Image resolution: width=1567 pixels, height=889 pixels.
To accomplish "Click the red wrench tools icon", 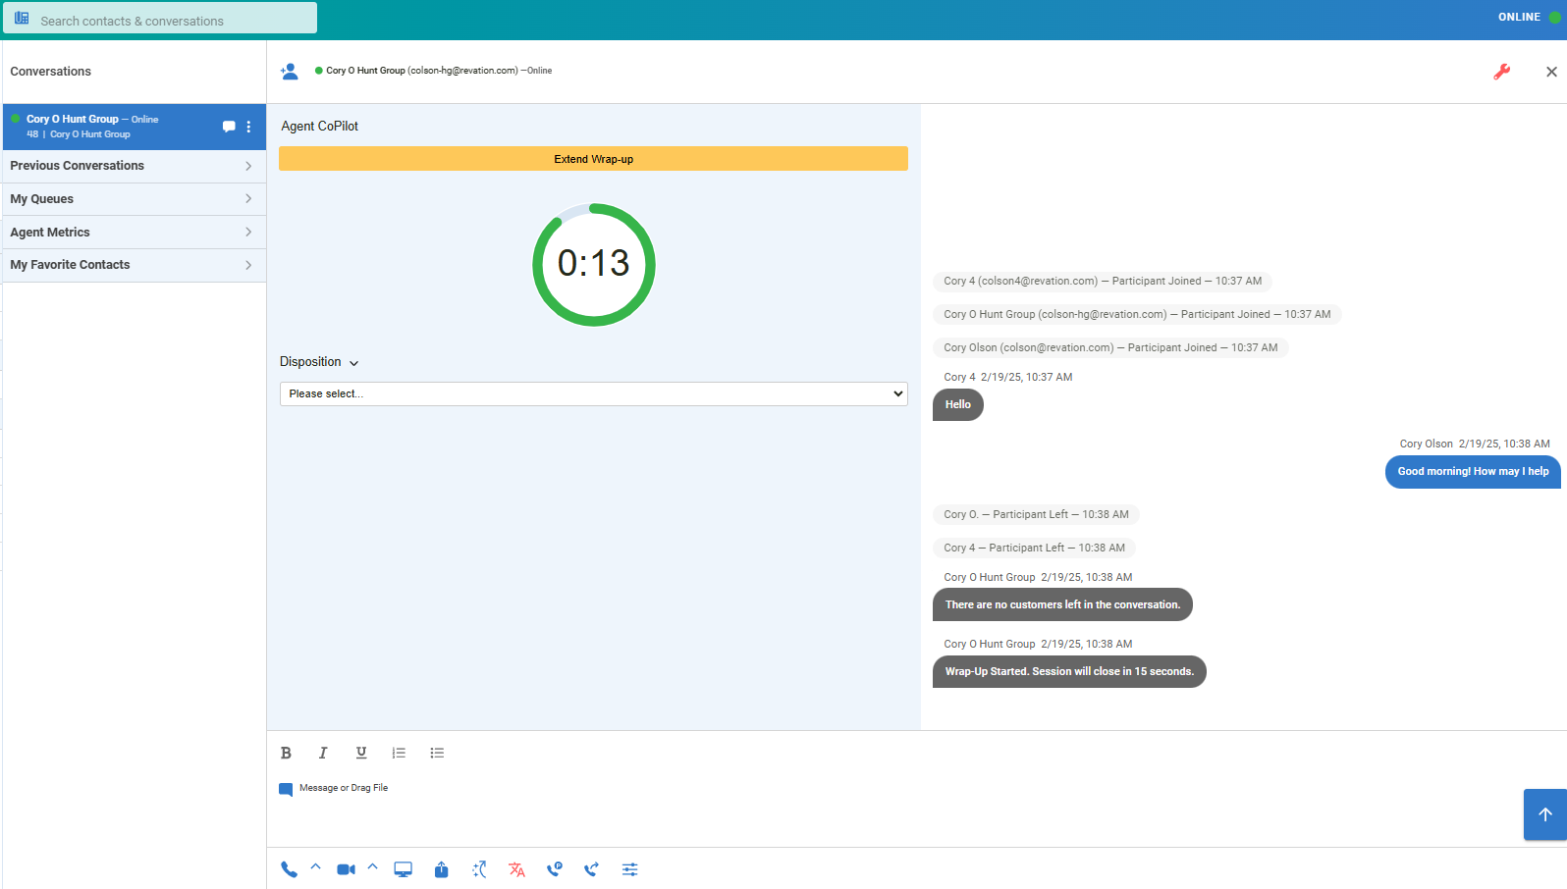I will [x=1501, y=72].
